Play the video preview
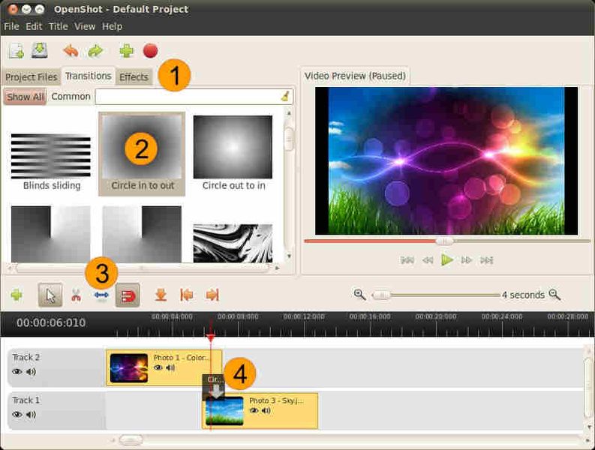Image resolution: width=595 pixels, height=450 pixels. (447, 260)
